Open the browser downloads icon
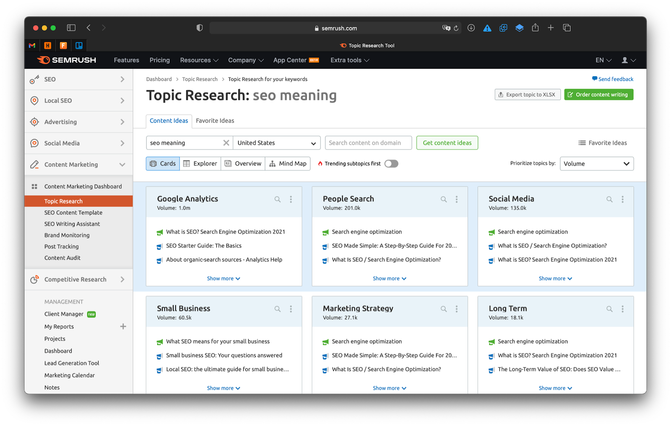 click(471, 28)
